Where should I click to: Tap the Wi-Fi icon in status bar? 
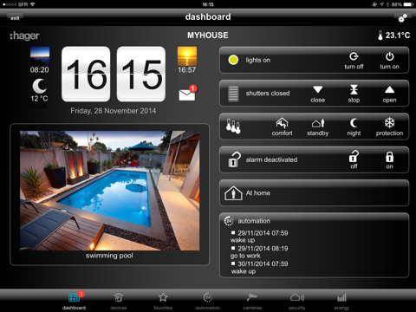click(32, 4)
